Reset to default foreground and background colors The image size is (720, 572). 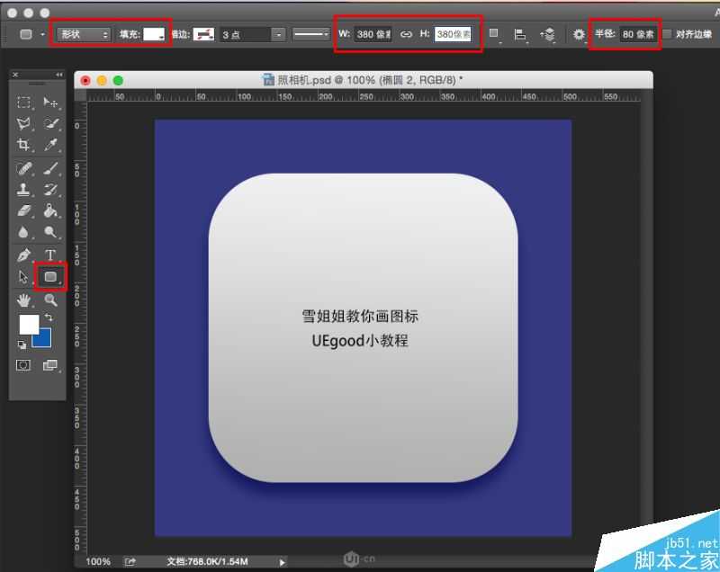[x=22, y=343]
